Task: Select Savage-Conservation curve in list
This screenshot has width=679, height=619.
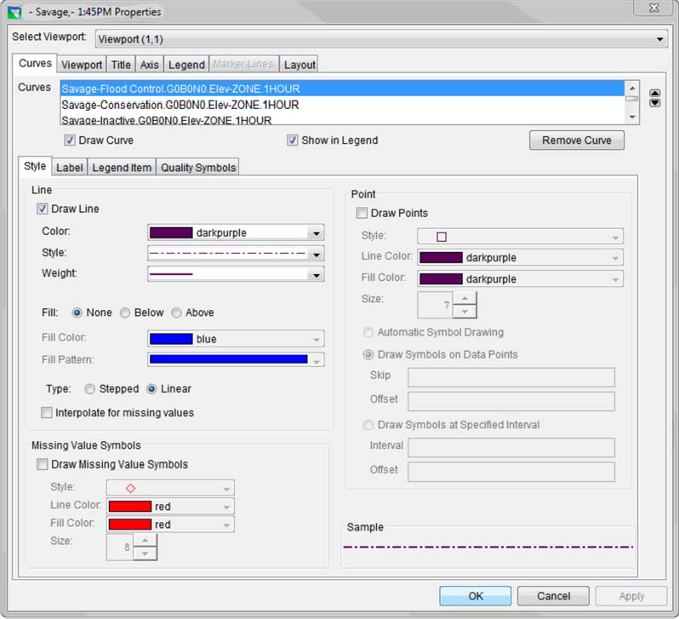Action: pos(342,105)
